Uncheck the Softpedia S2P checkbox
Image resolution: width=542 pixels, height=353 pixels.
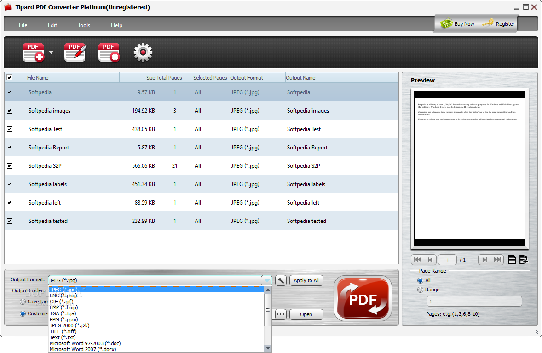[10, 166]
